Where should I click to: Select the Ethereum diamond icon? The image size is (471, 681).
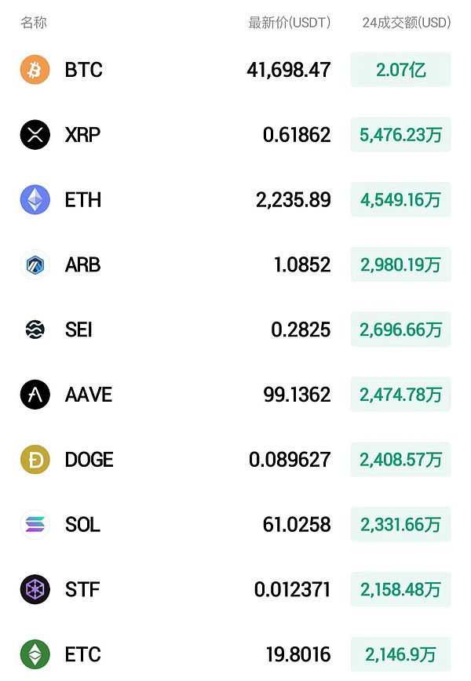coord(35,200)
